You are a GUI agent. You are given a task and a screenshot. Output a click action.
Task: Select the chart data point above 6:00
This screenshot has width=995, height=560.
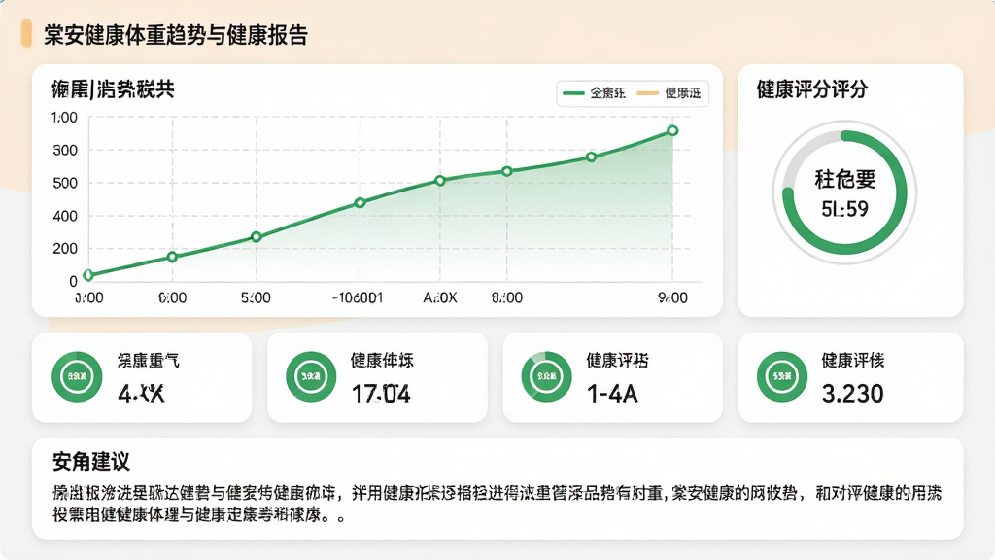tap(172, 257)
